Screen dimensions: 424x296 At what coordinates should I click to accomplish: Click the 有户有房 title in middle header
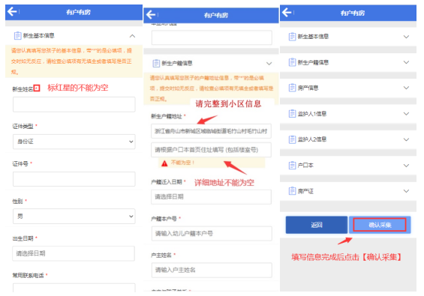pyautogui.click(x=216, y=16)
